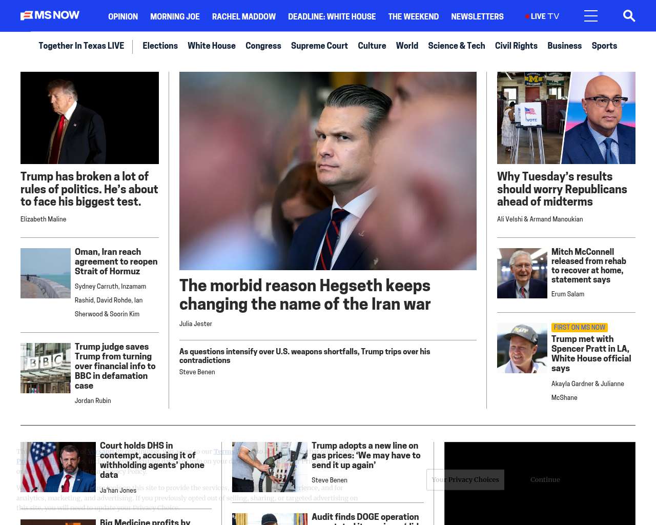Read U.S. weapons shortfalls story
656x525 pixels.
coord(305,356)
